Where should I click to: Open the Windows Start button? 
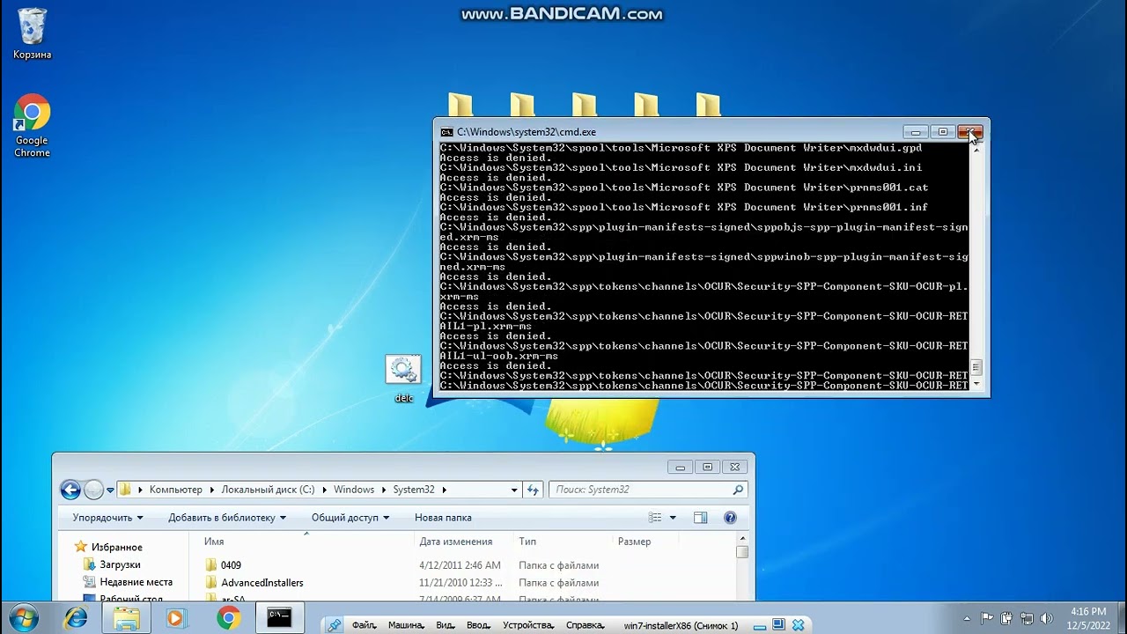(x=24, y=617)
